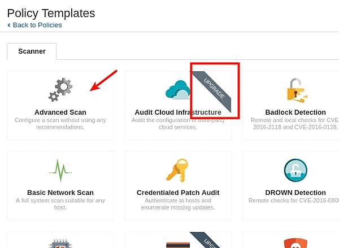Screen dimensions: 339x248
Task: Click the Policy Templates page heading
Action: tap(51, 13)
